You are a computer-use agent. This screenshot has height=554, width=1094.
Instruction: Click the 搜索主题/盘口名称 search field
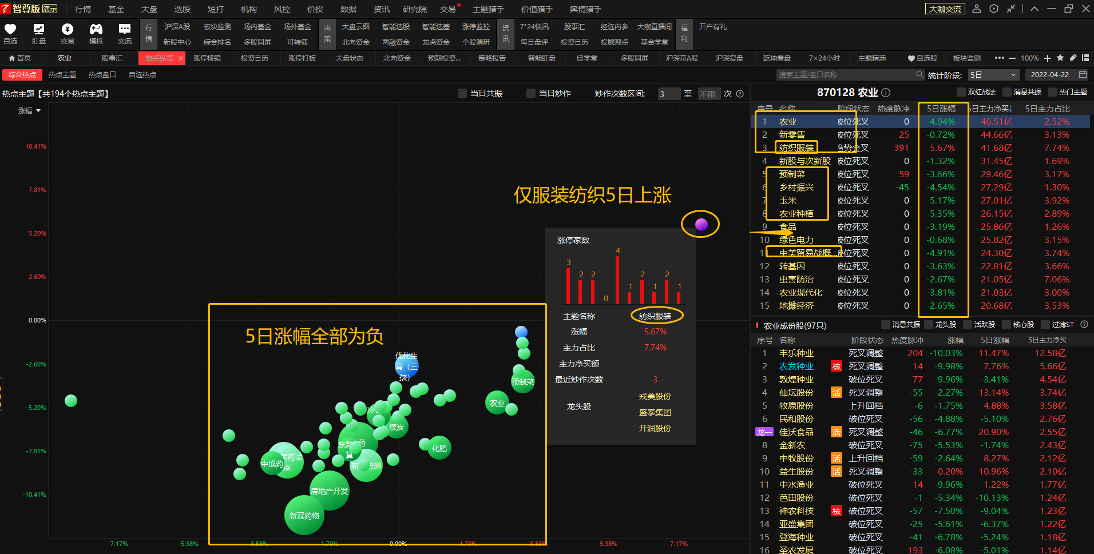tap(851, 75)
